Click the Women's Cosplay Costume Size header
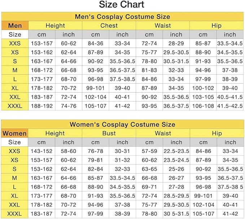245x219 pixels. 122,124
